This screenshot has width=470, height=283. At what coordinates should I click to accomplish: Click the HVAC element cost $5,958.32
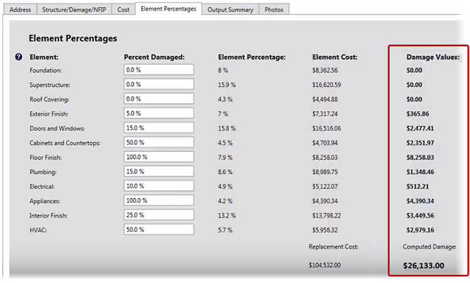(325, 230)
